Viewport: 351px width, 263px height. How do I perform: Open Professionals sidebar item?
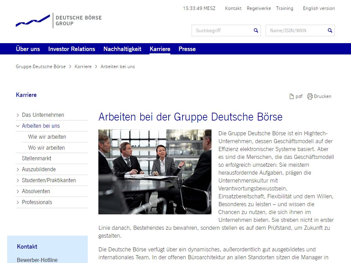37,202
